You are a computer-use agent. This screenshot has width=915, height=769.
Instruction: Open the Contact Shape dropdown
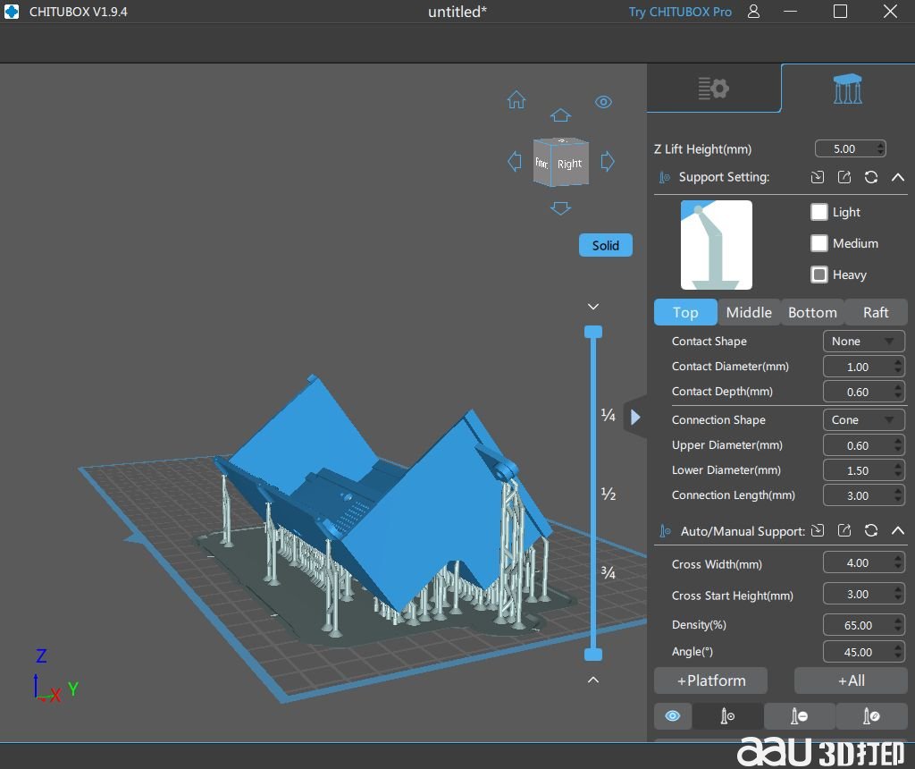(862, 342)
